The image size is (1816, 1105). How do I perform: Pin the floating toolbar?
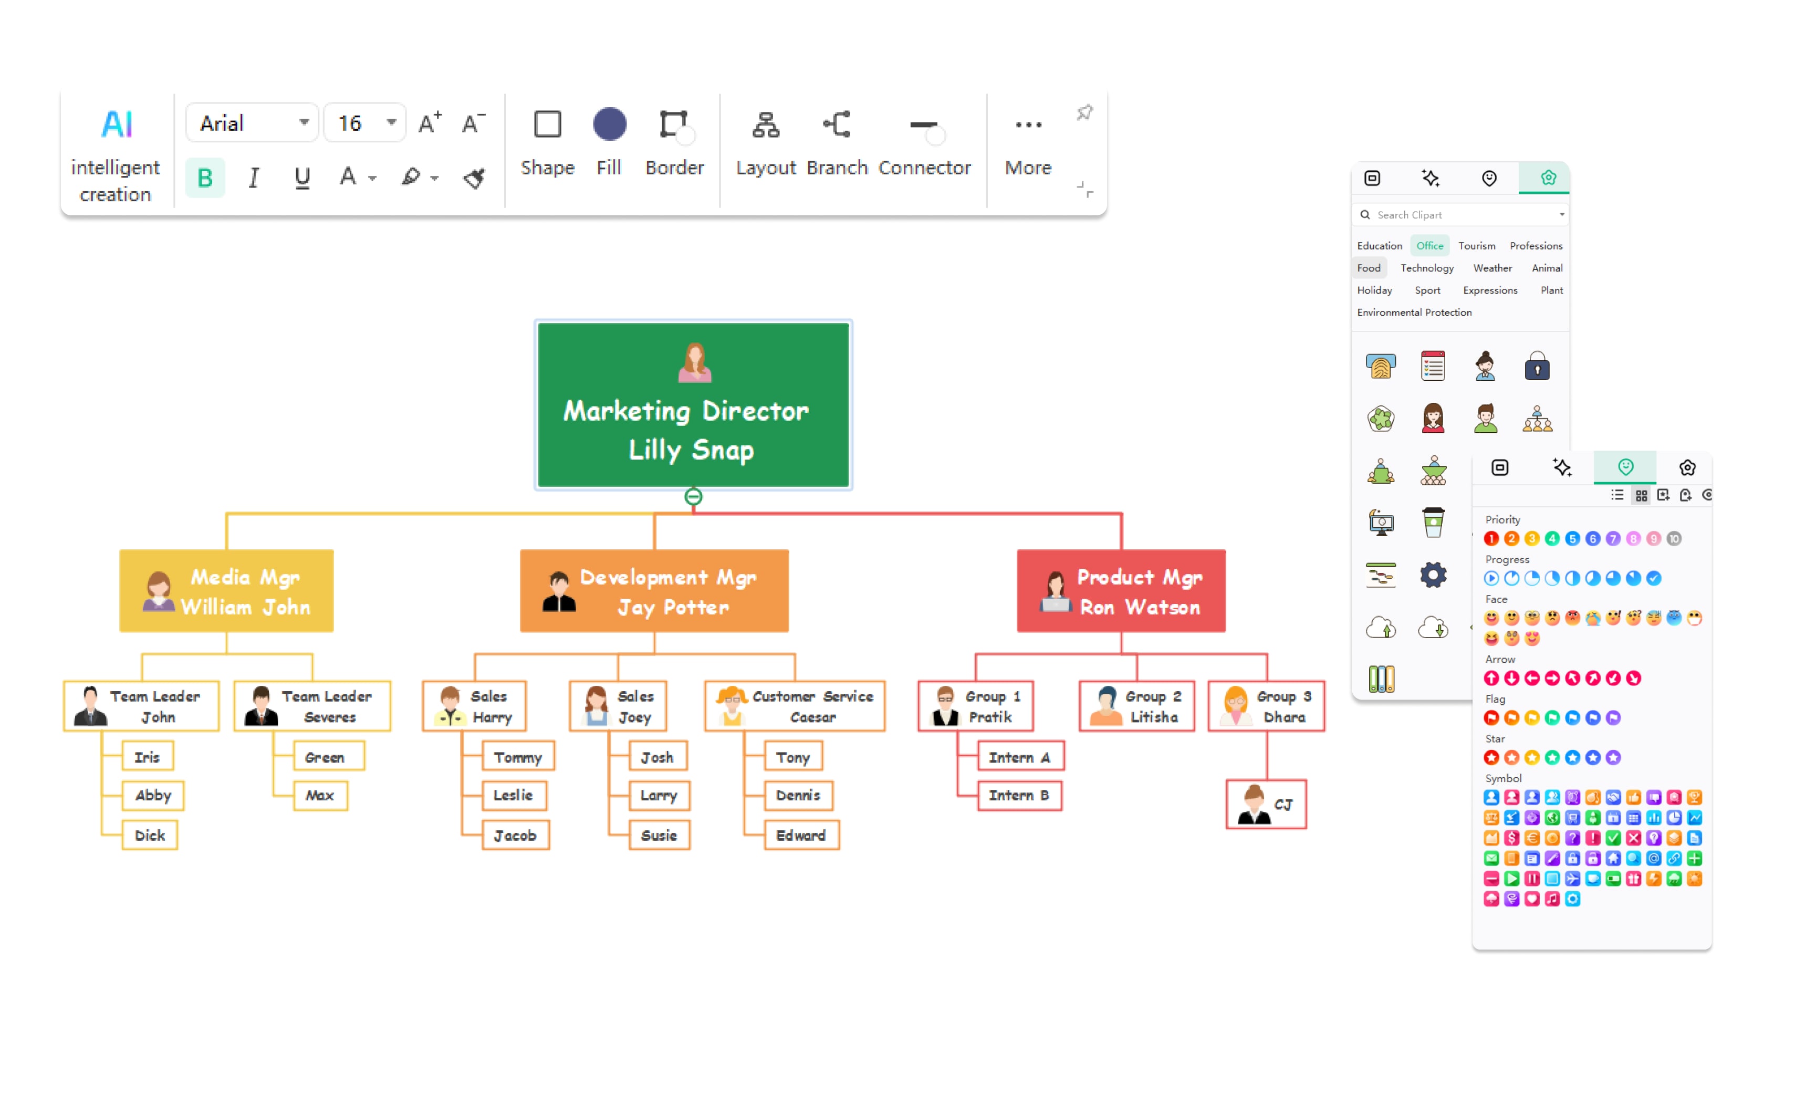click(1084, 113)
